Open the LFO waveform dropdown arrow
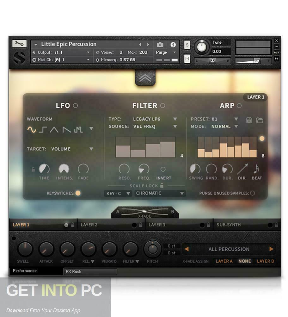This screenshot has width=288, height=317. [x=91, y=128]
